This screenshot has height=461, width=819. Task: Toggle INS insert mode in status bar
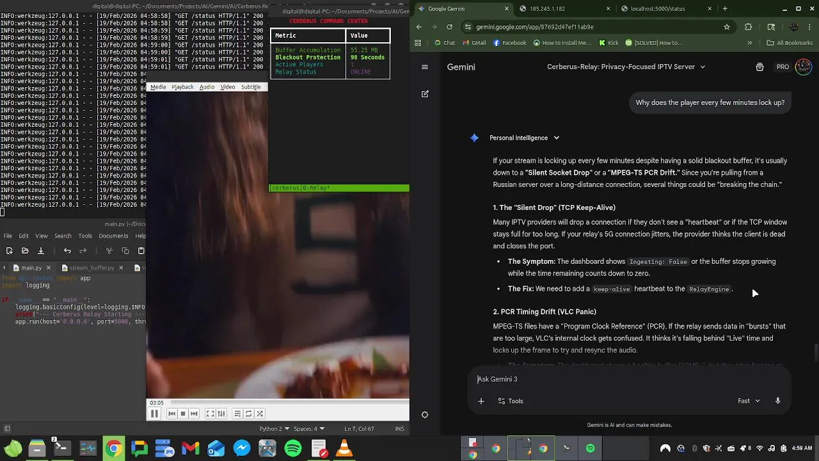(400, 429)
